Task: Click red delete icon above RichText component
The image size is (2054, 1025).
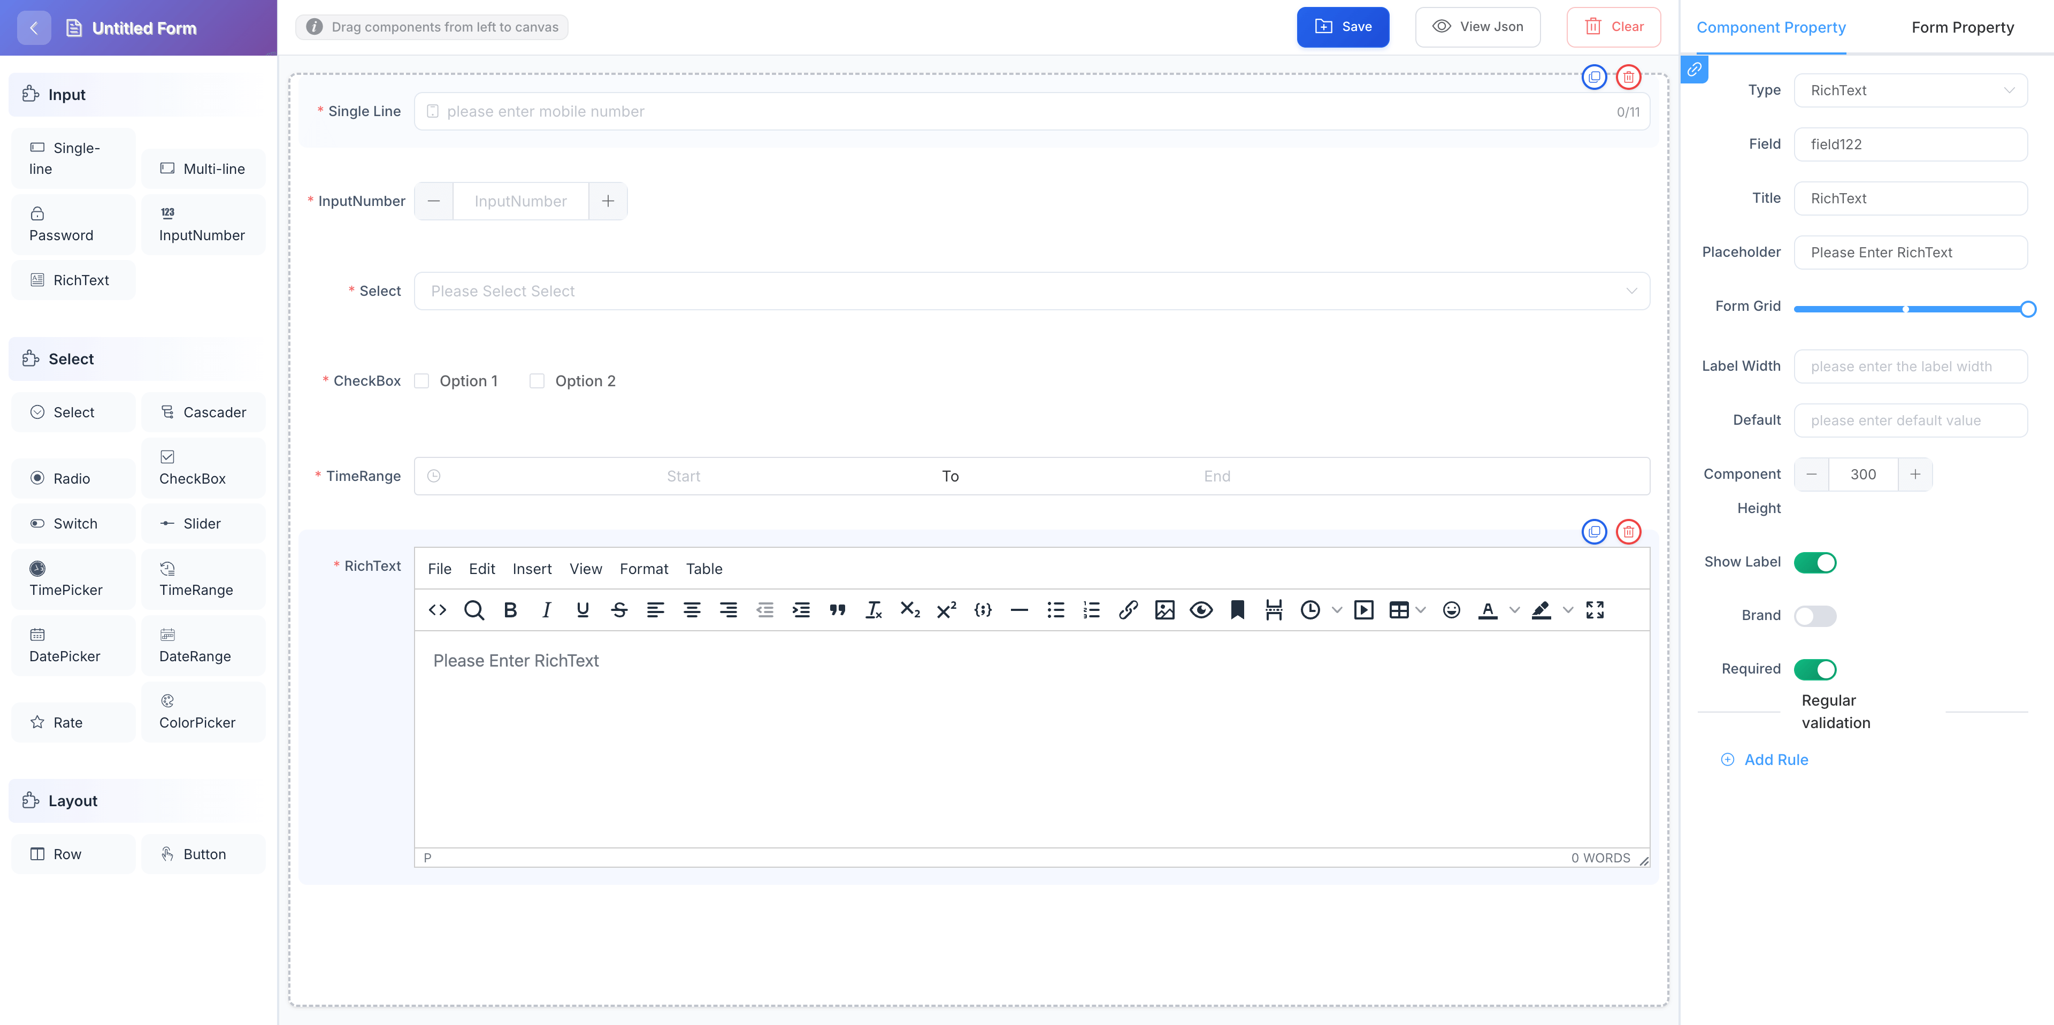Action: pyautogui.click(x=1628, y=531)
